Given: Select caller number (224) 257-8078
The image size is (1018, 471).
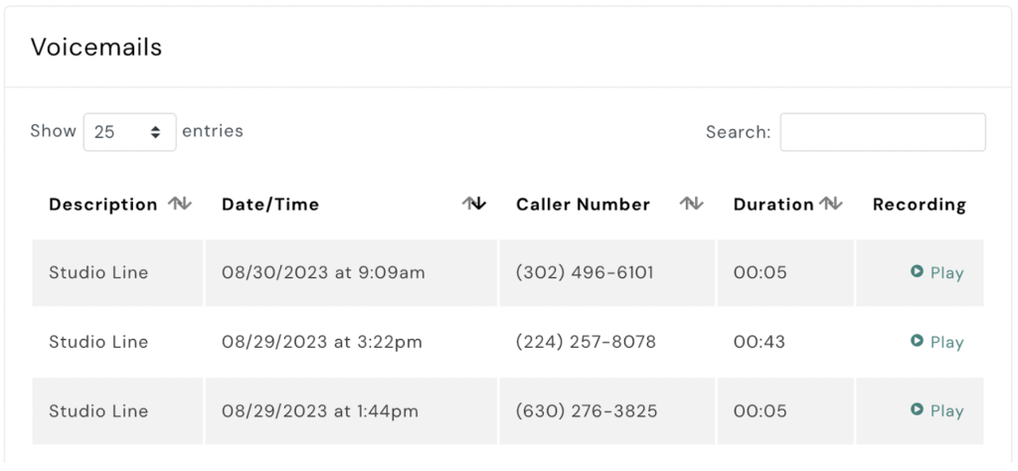Looking at the screenshot, I should [586, 342].
